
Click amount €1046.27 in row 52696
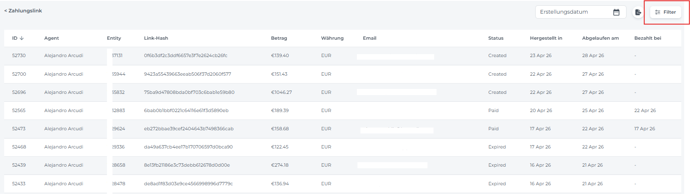coord(281,92)
